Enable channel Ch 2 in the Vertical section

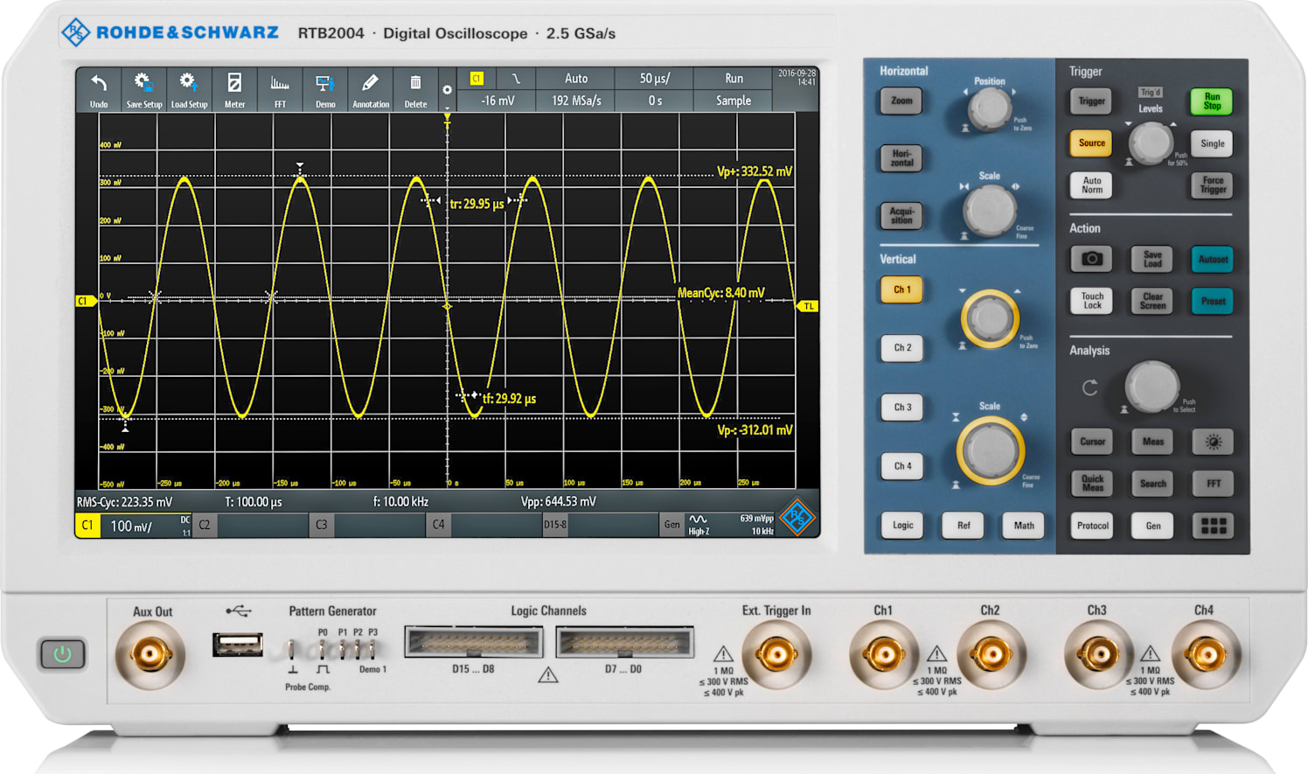coord(901,348)
